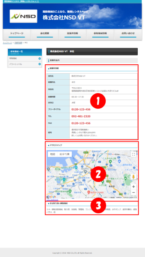The width and height of the screenshot is (145, 257).
Task: Click the Google logo on the map
Action: (52, 197)
